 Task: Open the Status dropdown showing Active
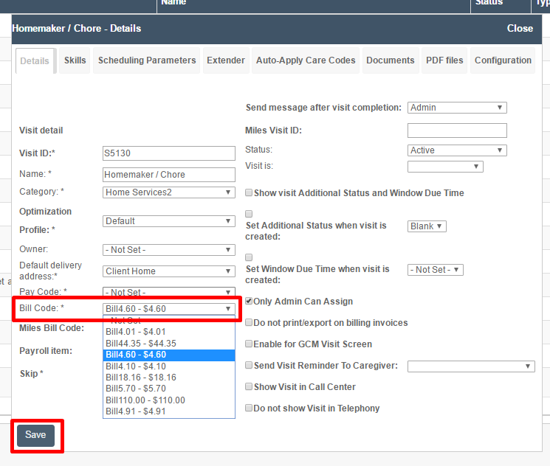coord(457,150)
